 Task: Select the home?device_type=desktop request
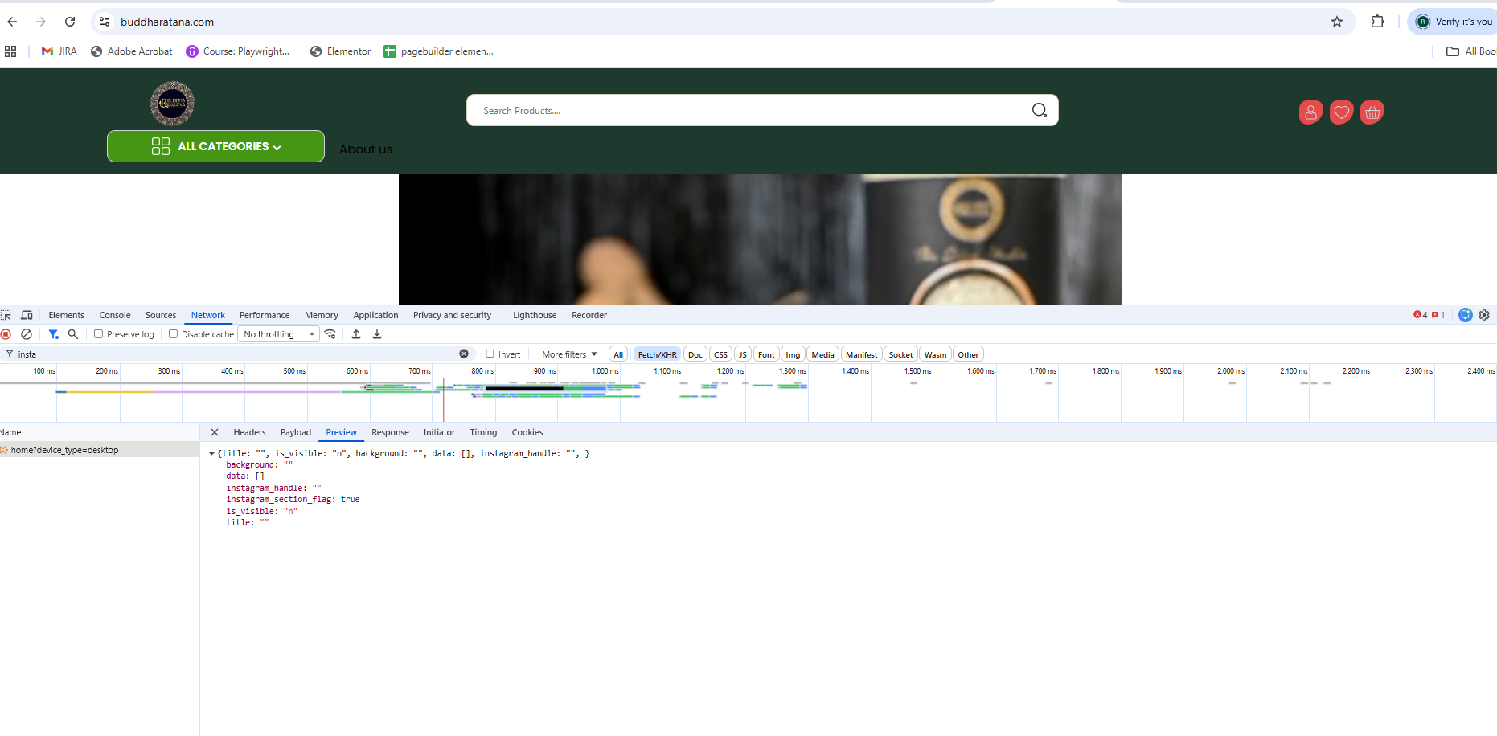coord(100,450)
